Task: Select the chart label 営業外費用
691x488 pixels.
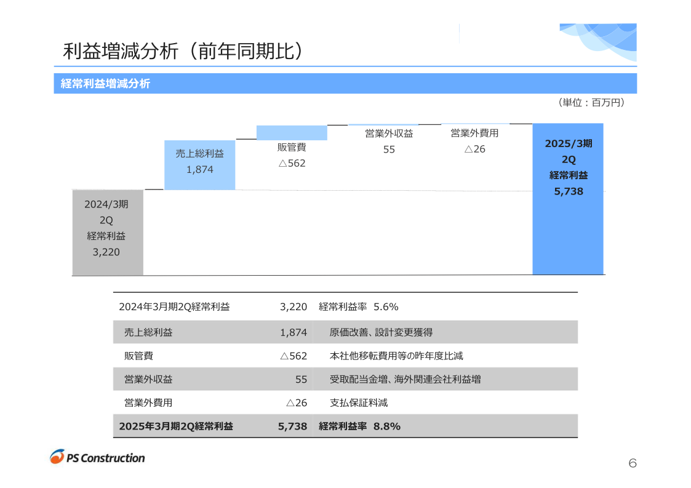Action: [474, 133]
